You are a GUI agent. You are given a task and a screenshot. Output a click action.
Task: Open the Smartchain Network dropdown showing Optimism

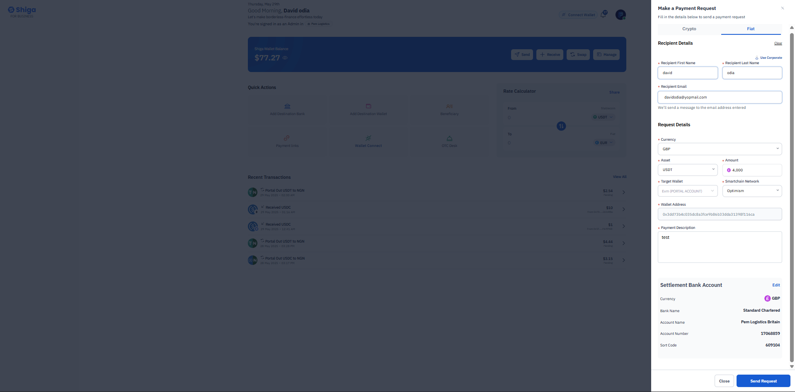coord(752,191)
